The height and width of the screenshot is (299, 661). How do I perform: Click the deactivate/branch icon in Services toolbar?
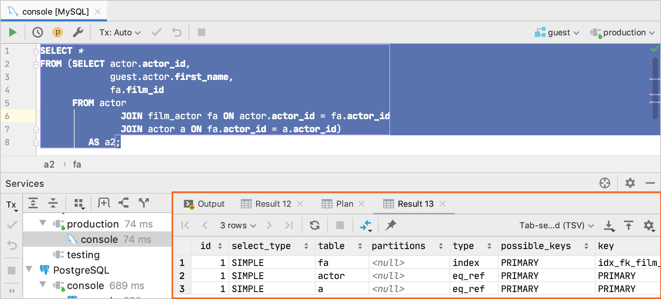pyautogui.click(x=144, y=203)
